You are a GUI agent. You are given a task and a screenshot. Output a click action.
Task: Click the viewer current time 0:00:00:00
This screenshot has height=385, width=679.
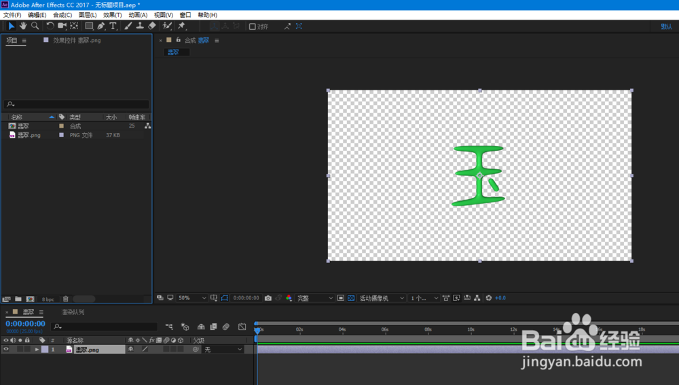point(246,298)
